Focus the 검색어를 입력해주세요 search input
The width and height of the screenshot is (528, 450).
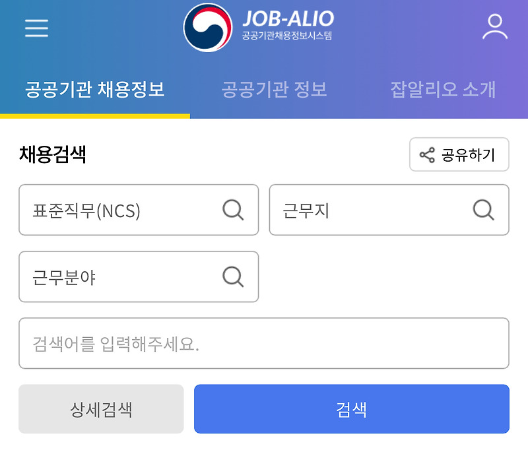[x=264, y=343]
